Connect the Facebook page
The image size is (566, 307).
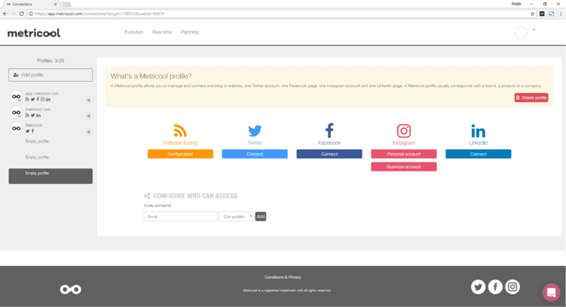click(x=329, y=154)
